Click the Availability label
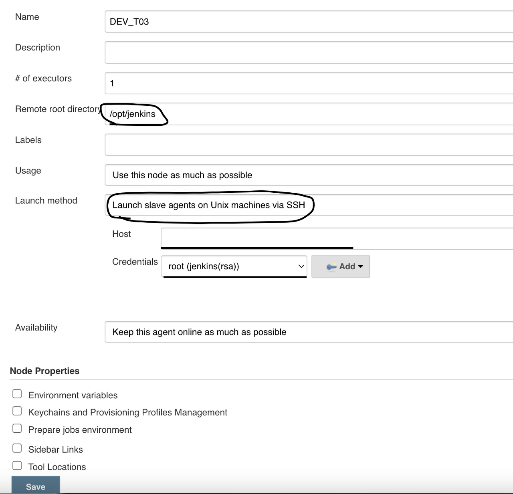The height and width of the screenshot is (494, 513). [x=36, y=328]
